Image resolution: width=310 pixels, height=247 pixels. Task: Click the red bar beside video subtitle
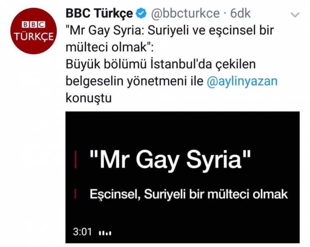click(x=75, y=193)
